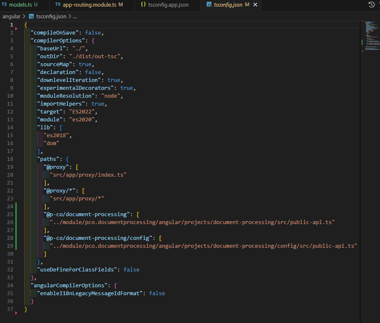The height and width of the screenshot is (323, 380).
Task: Click the compileOnSave false value
Action: 93,33
